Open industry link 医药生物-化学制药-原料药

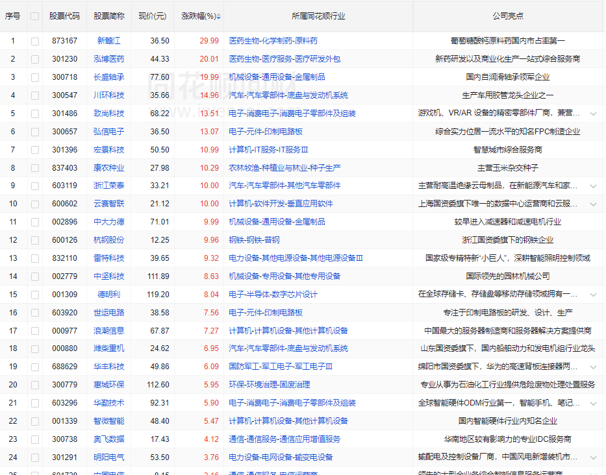(273, 40)
